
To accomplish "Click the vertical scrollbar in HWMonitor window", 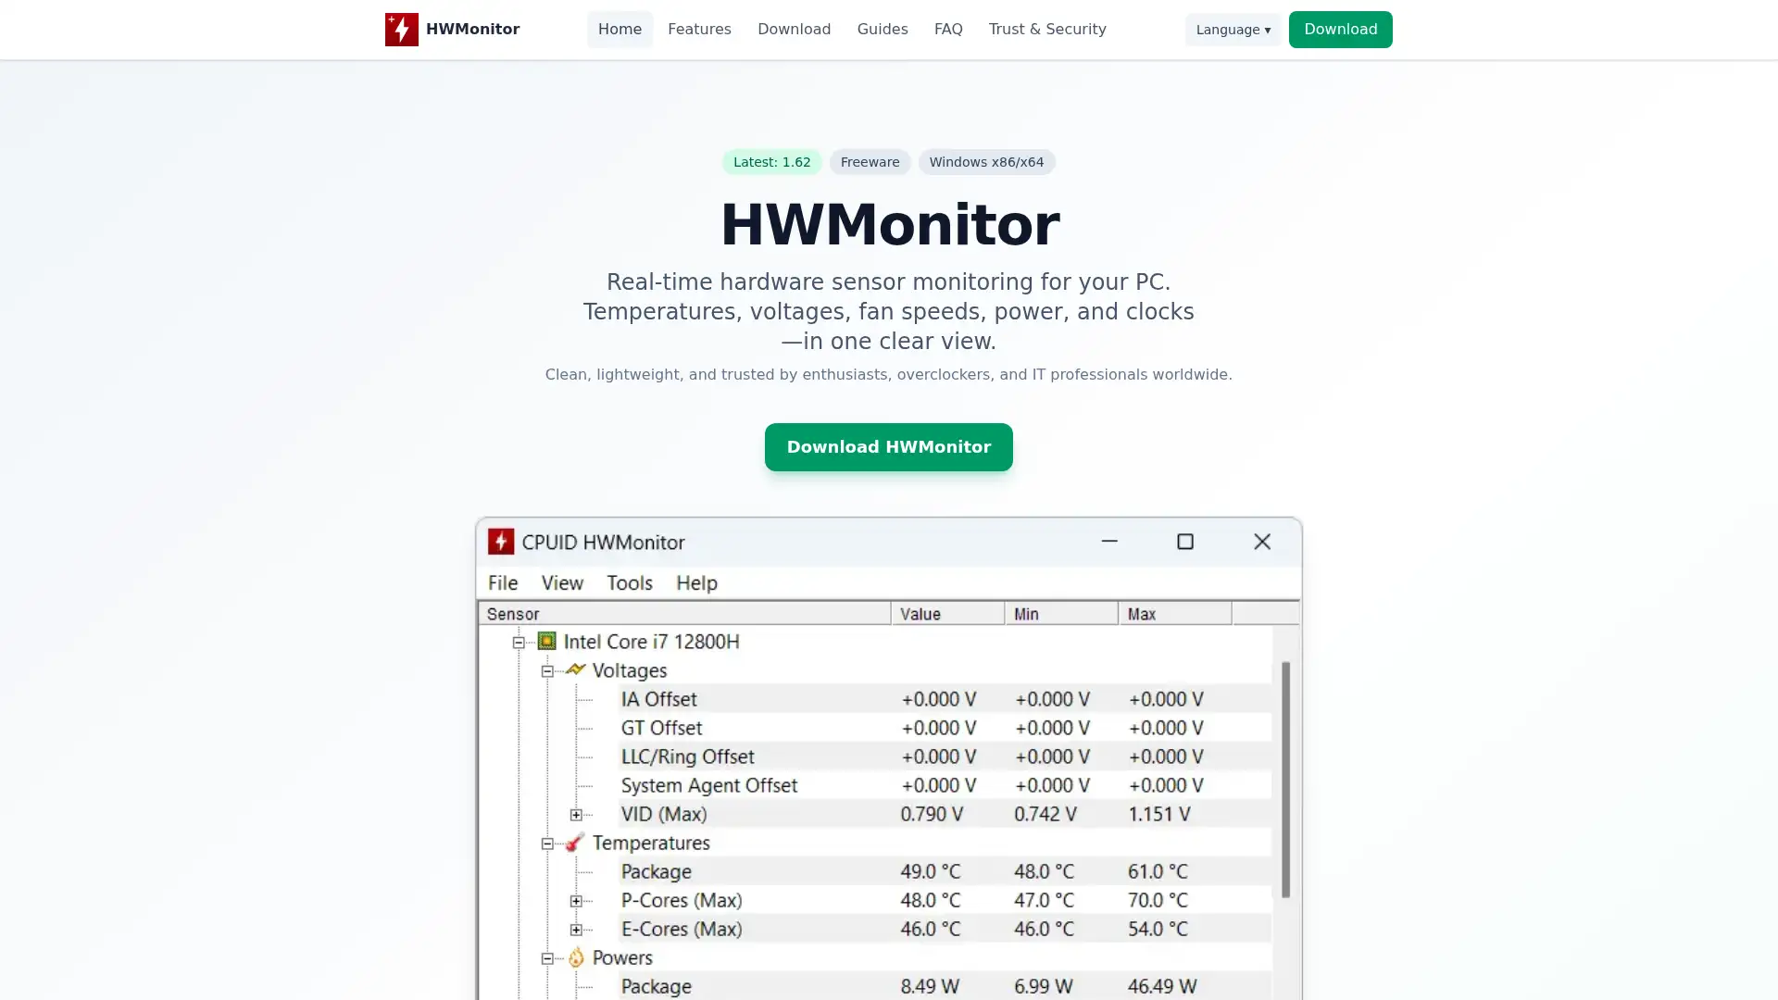I will pyautogui.click(x=1285, y=779).
